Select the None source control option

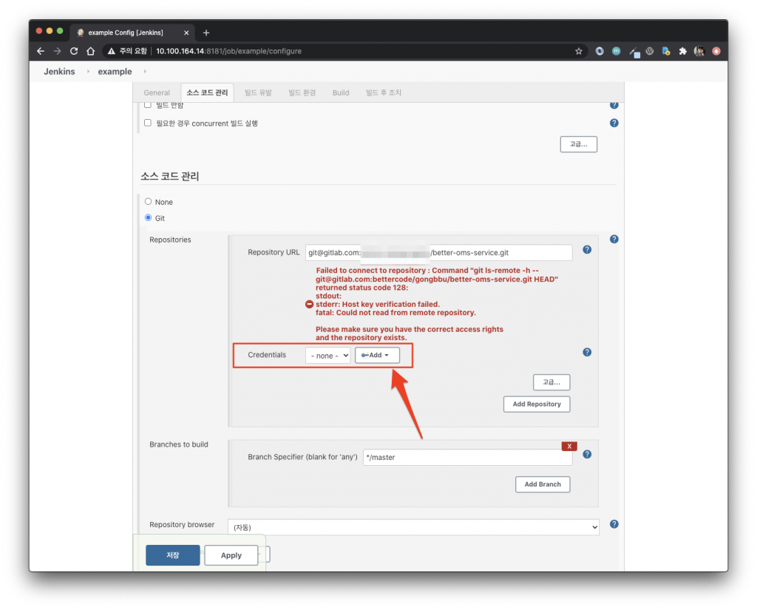(149, 201)
